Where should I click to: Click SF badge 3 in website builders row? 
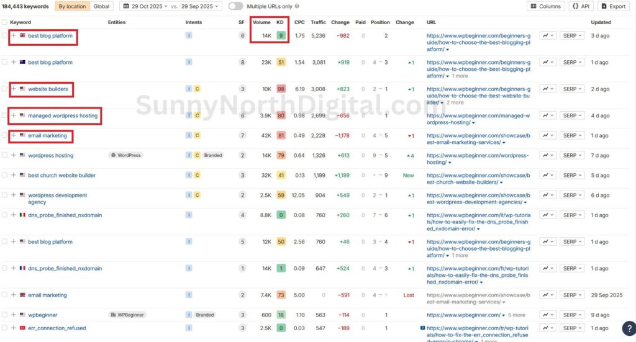[243, 89]
